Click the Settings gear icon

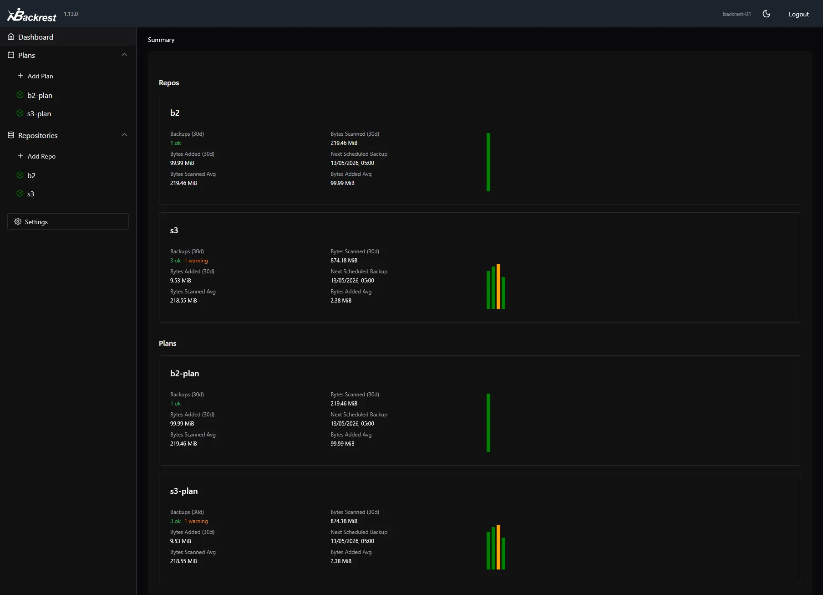coord(18,221)
